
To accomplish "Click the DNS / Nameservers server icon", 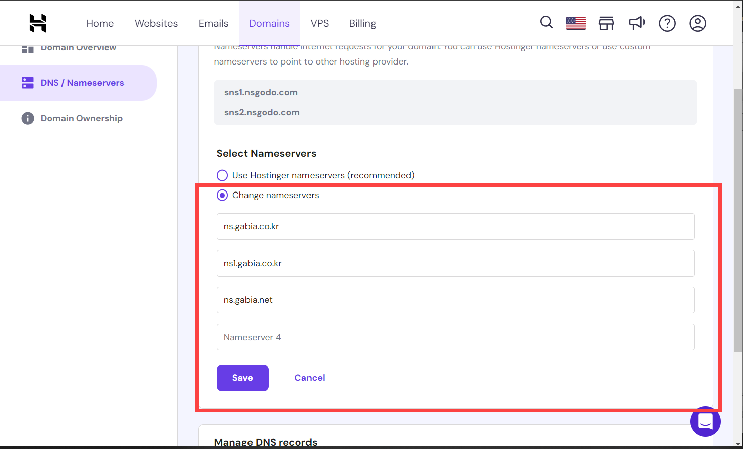I will point(28,83).
